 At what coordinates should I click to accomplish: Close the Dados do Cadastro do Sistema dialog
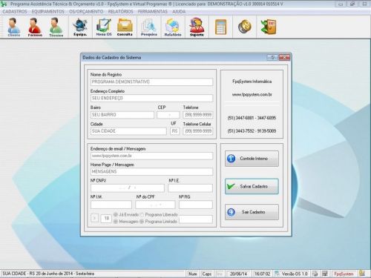pyautogui.click(x=284, y=58)
